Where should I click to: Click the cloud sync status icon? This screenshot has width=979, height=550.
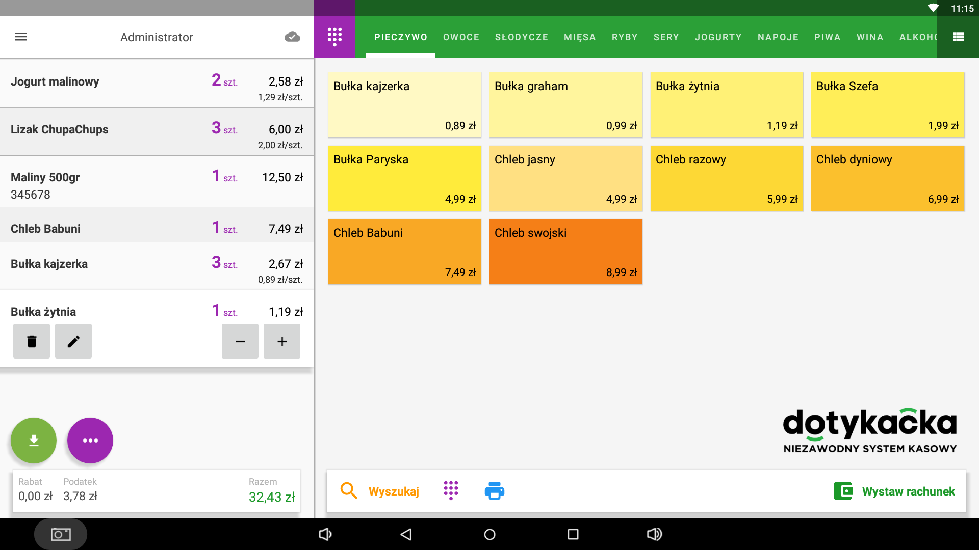(292, 37)
